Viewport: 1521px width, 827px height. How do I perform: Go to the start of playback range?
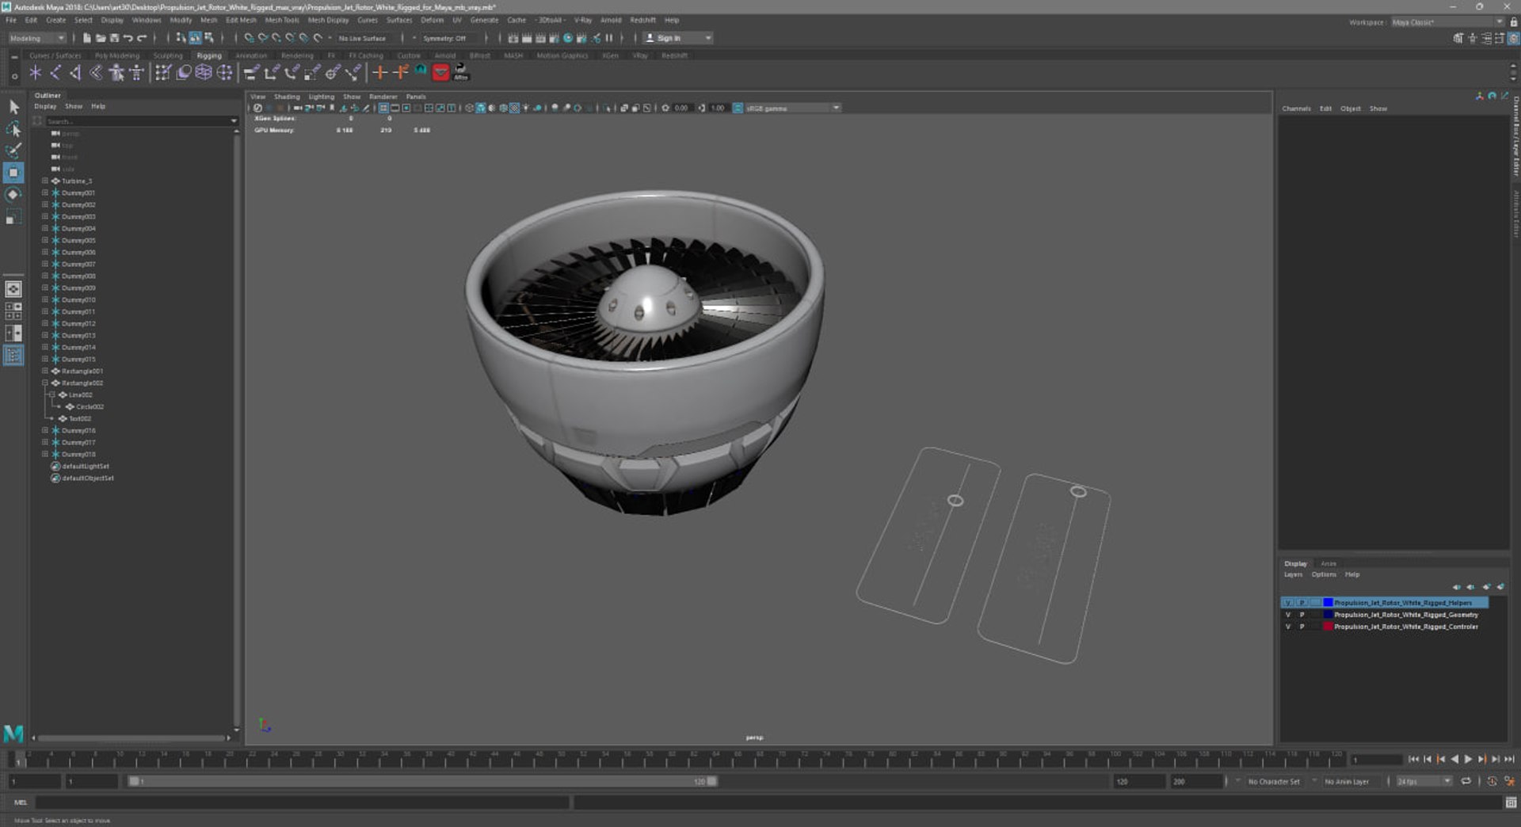tap(1414, 759)
